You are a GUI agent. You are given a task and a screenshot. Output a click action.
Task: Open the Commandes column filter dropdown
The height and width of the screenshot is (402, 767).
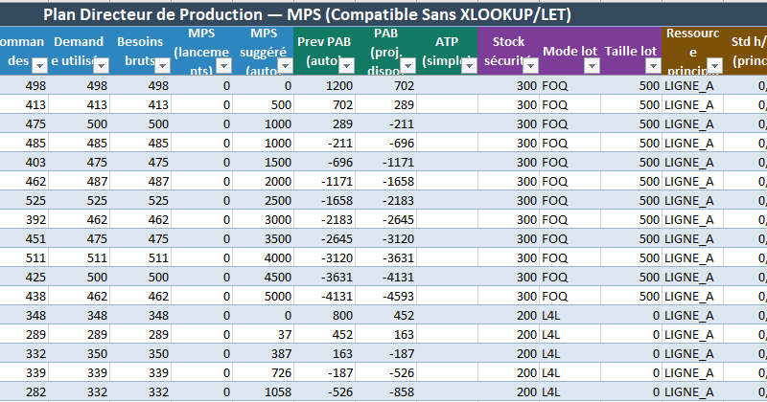40,65
